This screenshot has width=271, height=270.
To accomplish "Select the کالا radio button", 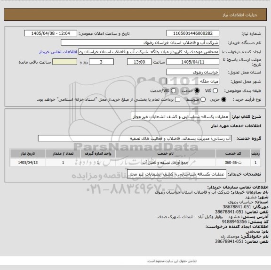I will point(215,90).
